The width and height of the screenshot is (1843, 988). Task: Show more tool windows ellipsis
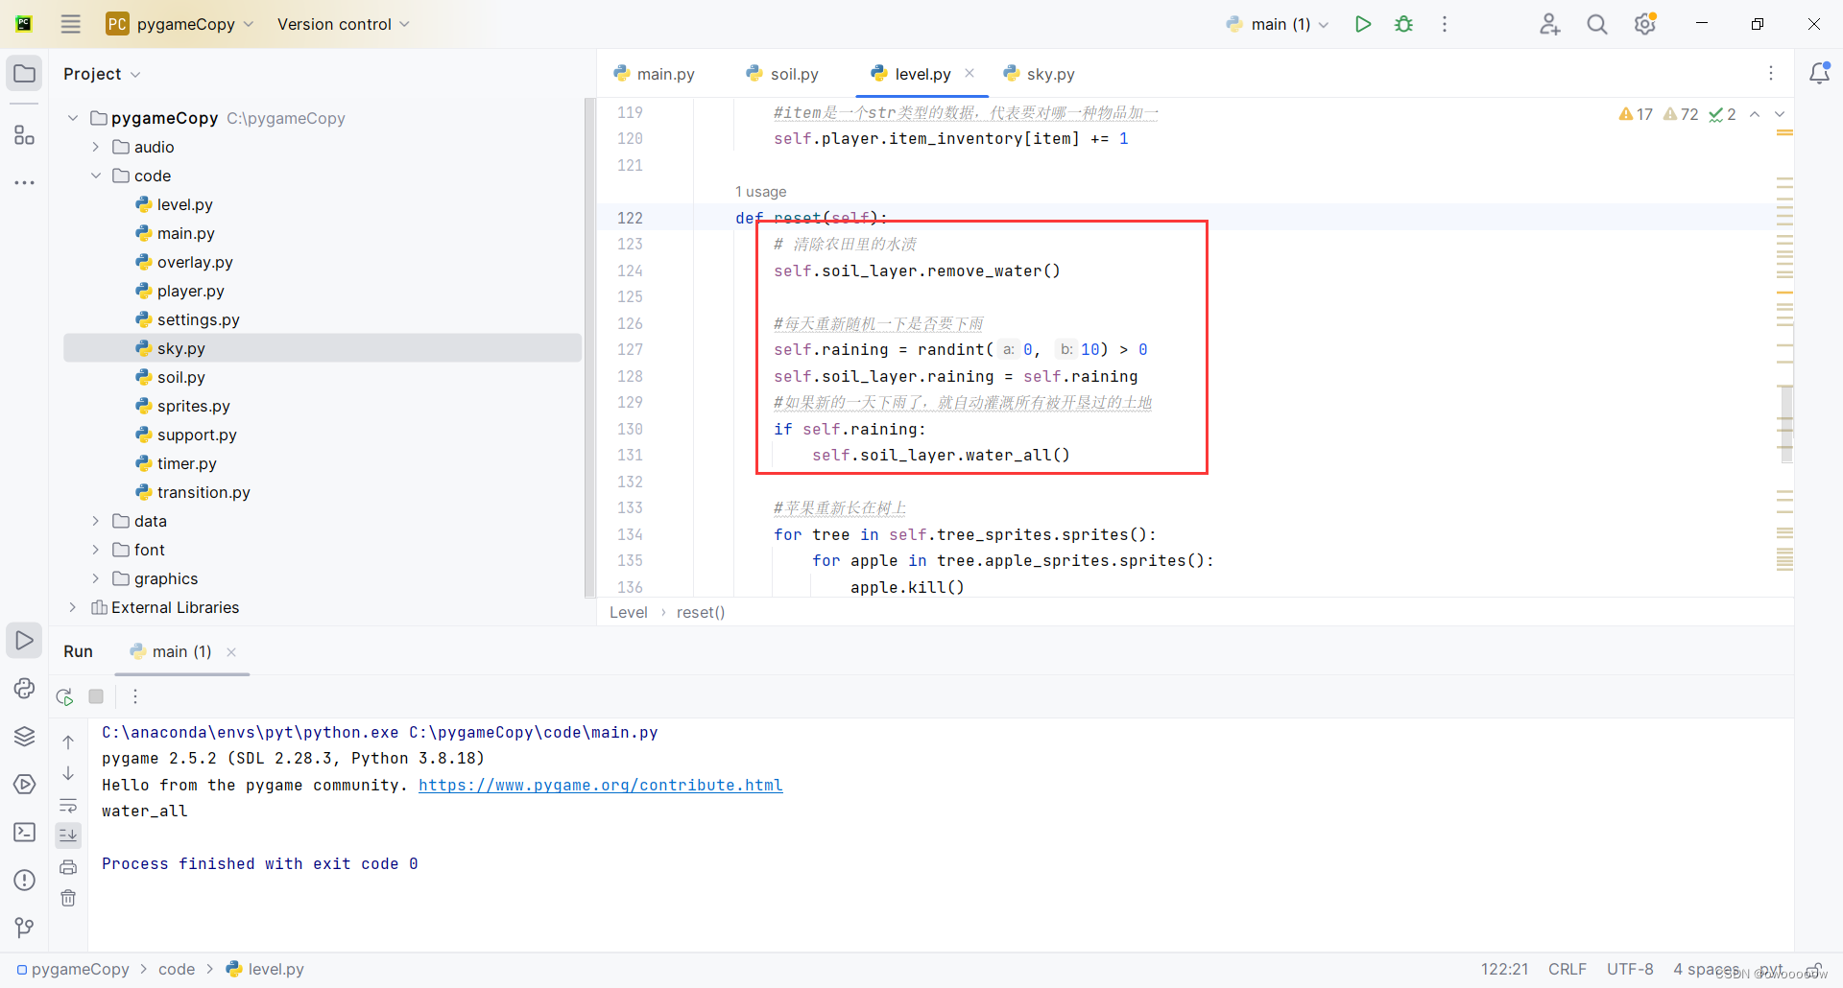click(24, 182)
